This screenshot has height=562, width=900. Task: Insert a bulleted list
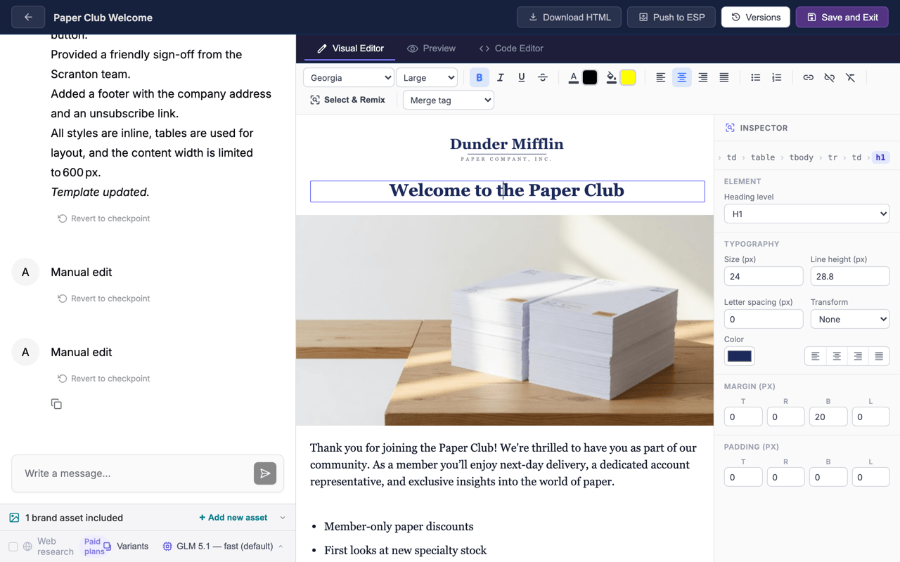(x=756, y=77)
